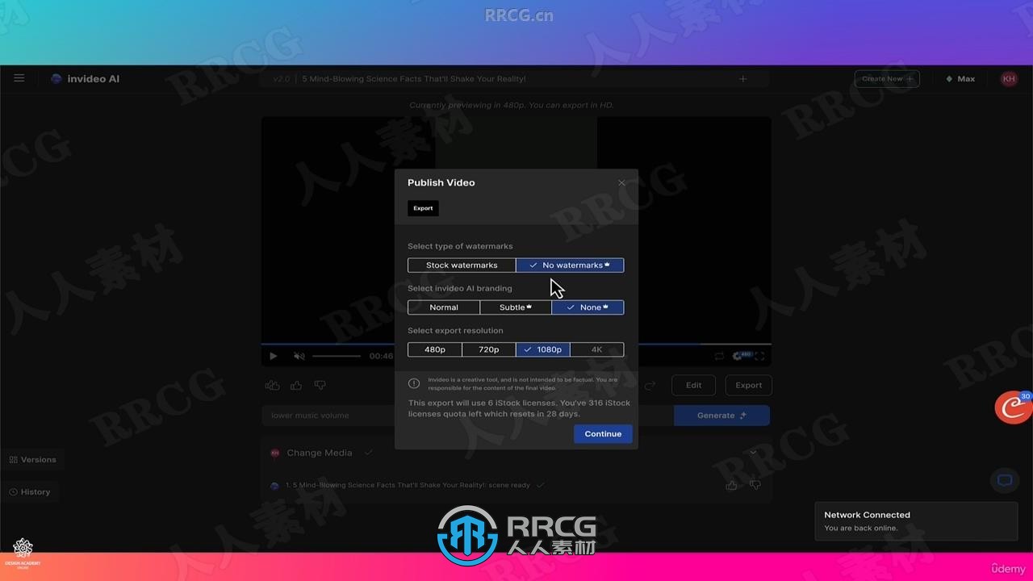Screen dimensions: 1033x581
Task: Set export resolution to 480p
Action: 435,349
